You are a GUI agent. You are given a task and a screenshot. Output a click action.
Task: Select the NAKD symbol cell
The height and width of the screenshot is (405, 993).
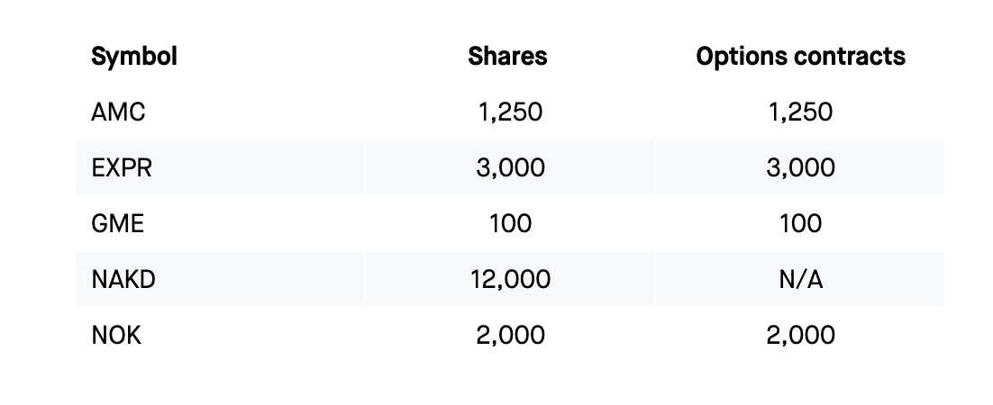pos(123,279)
